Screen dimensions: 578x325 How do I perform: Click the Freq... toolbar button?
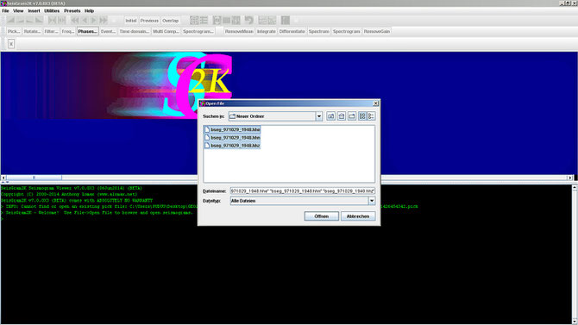tap(68, 31)
